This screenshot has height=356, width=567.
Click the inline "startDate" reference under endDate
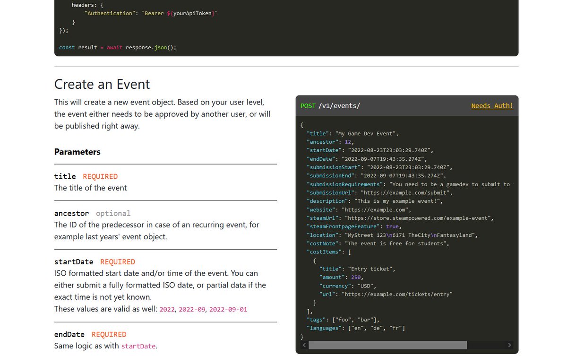coord(138,346)
